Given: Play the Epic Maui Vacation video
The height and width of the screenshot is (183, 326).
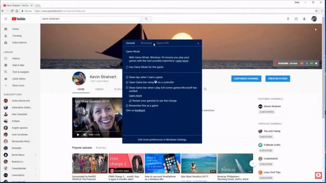Looking at the screenshot, I should [78, 135].
